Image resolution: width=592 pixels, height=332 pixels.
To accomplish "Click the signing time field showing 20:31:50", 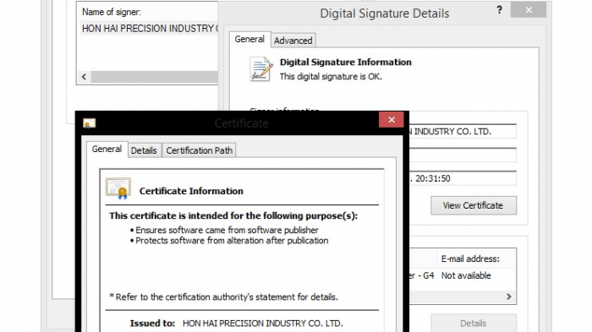I will (x=463, y=178).
